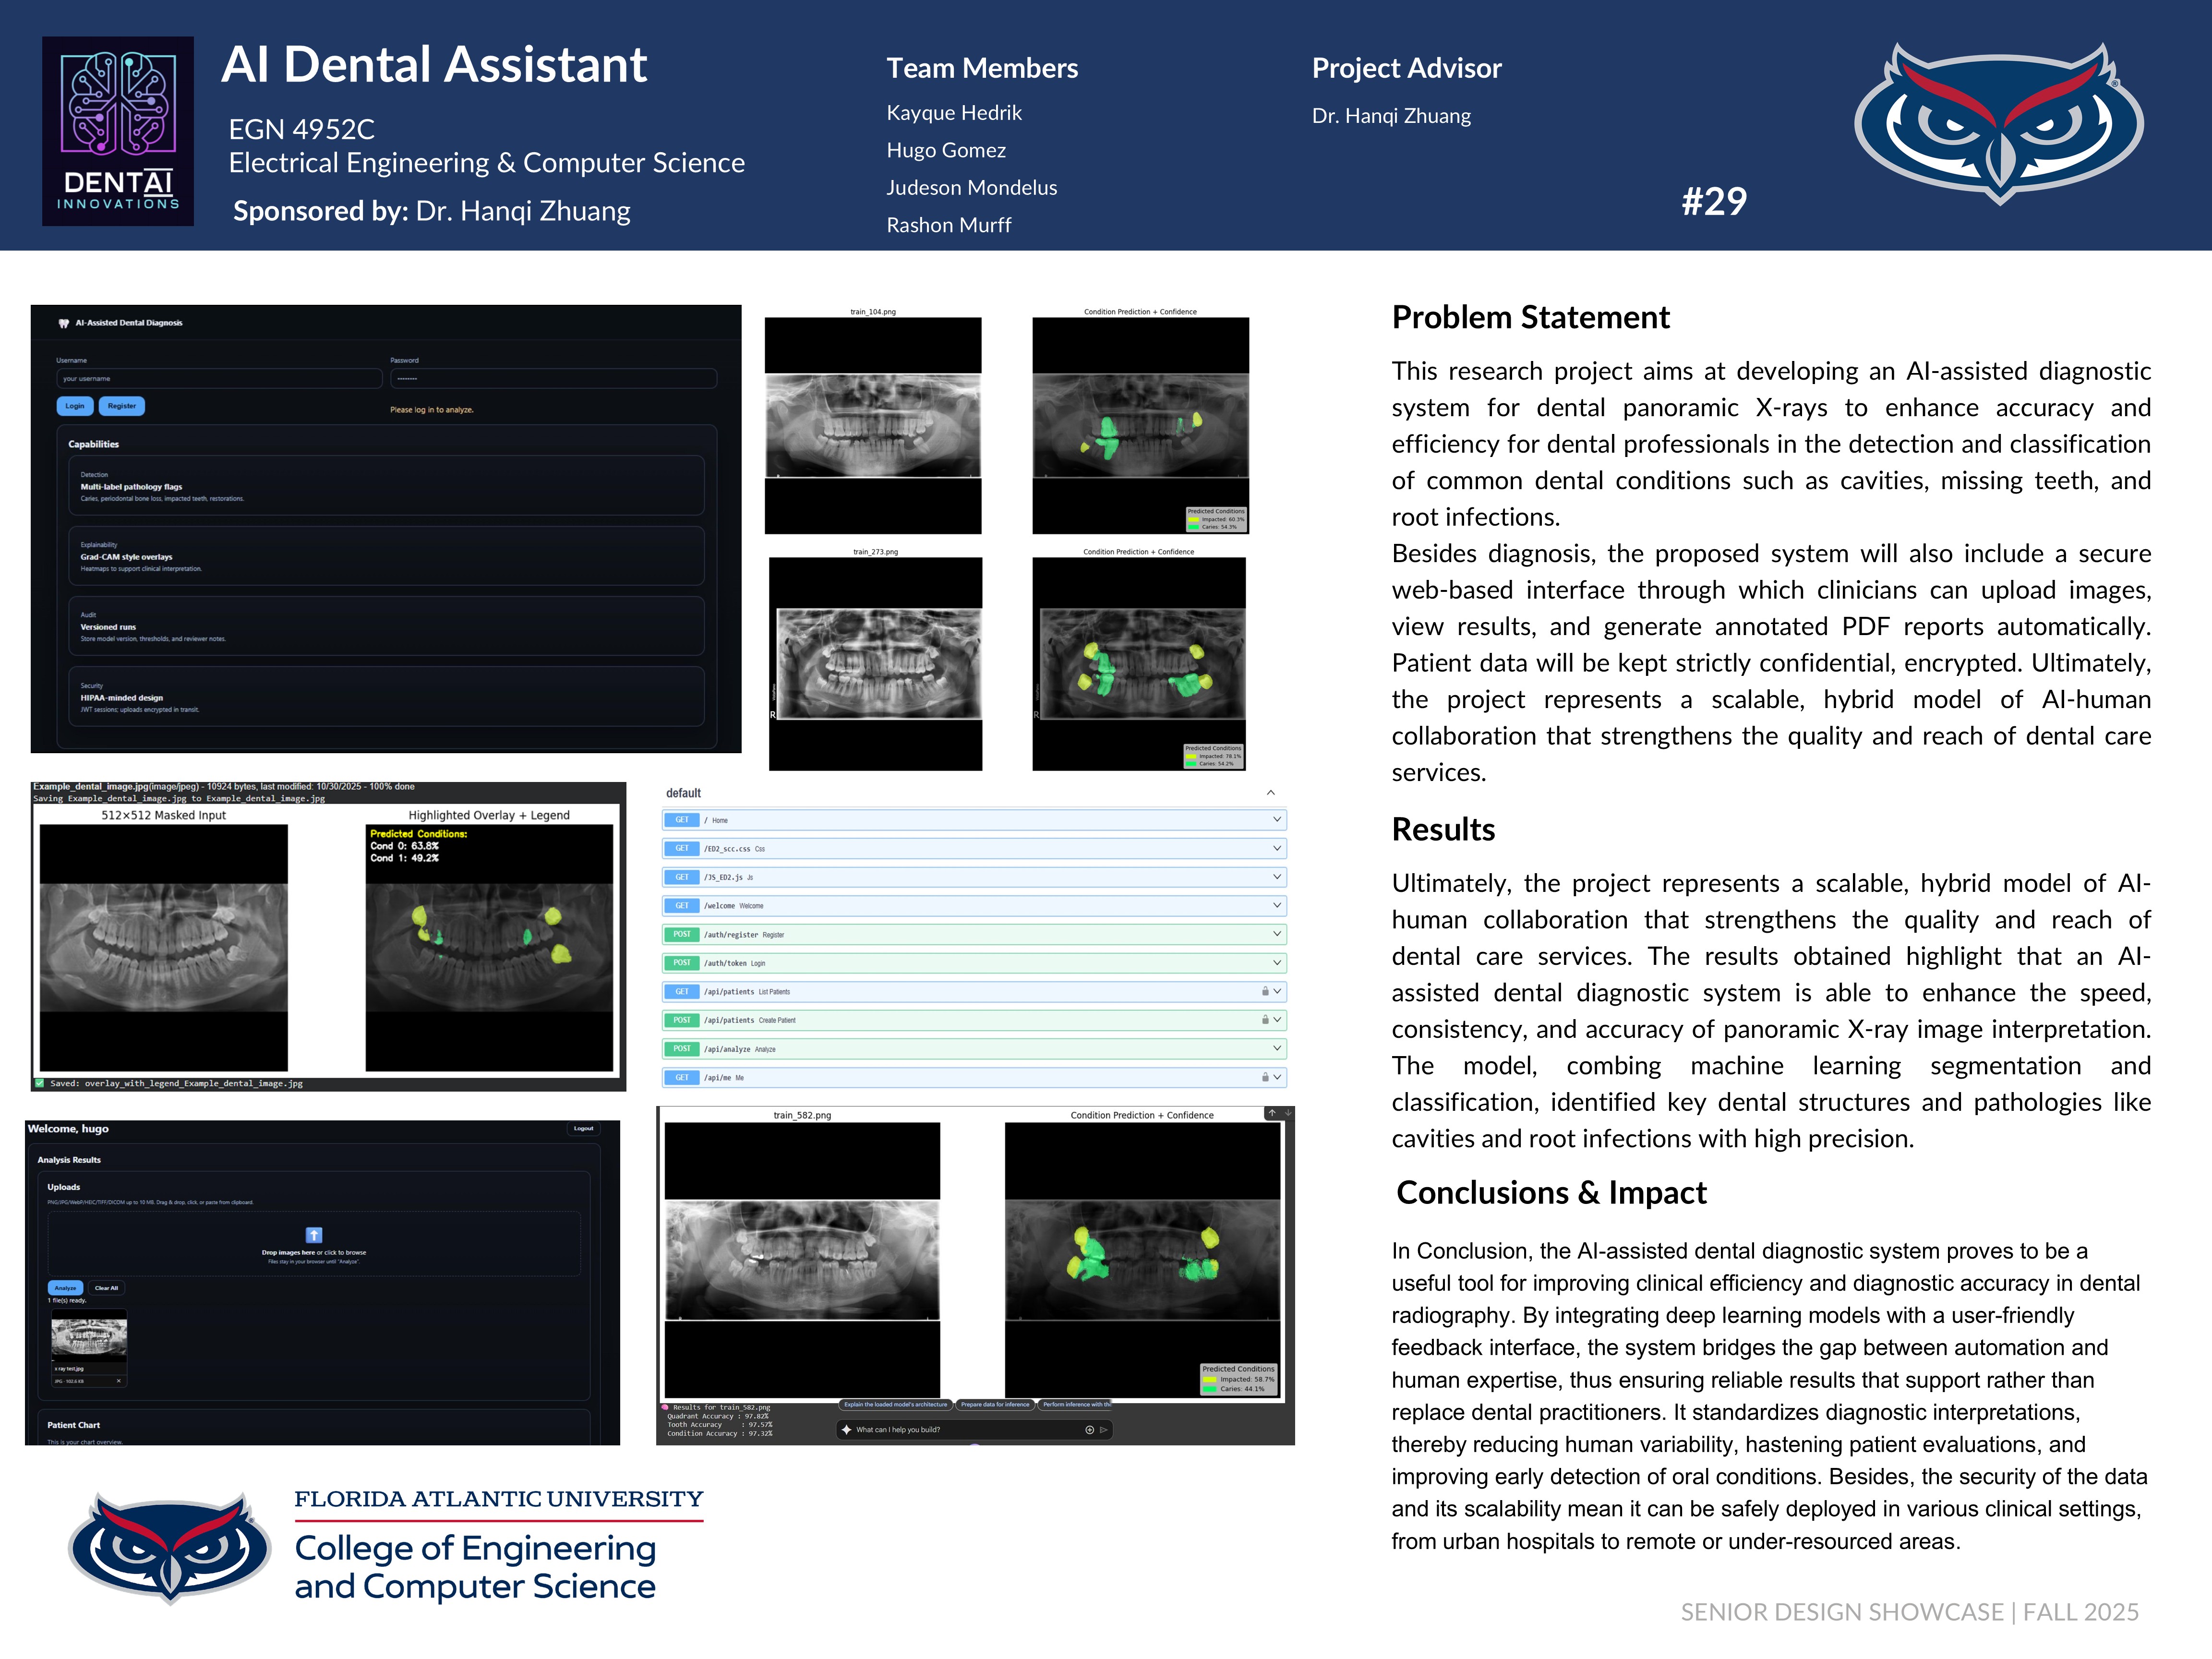Image resolution: width=2212 pixels, height=1659 pixels.
Task: Select the 'Prepare data for inference' suggestion chip
Action: point(995,1404)
